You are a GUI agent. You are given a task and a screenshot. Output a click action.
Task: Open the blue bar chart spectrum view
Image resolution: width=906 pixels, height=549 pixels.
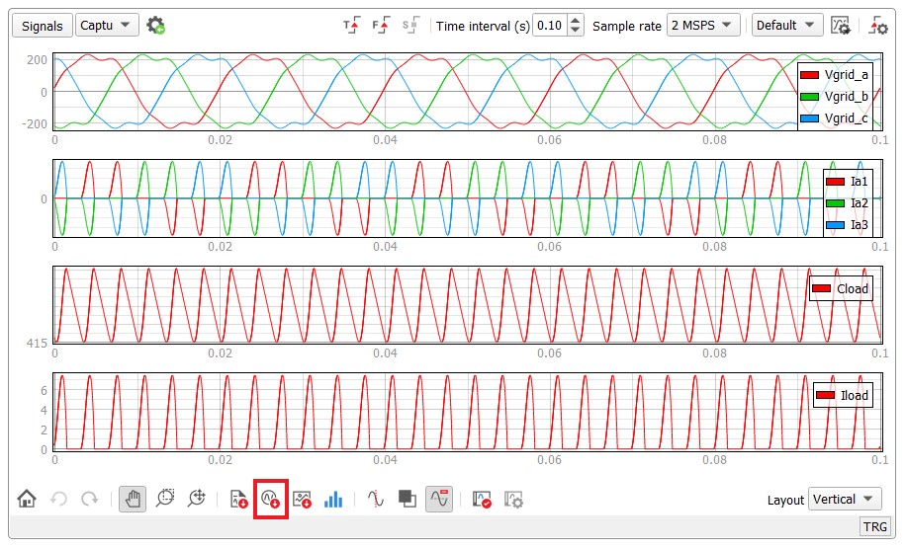pyautogui.click(x=333, y=500)
